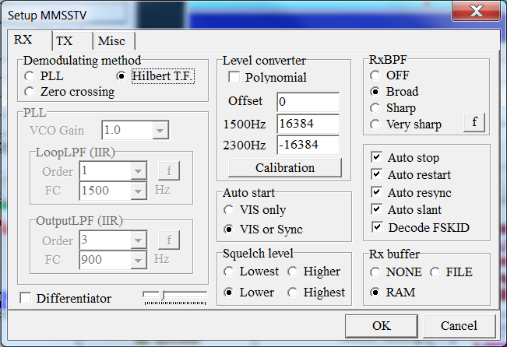Viewport: 507px width, 347px height.
Task: Close the Setup MMSSTV dialog
Action: click(477, 11)
